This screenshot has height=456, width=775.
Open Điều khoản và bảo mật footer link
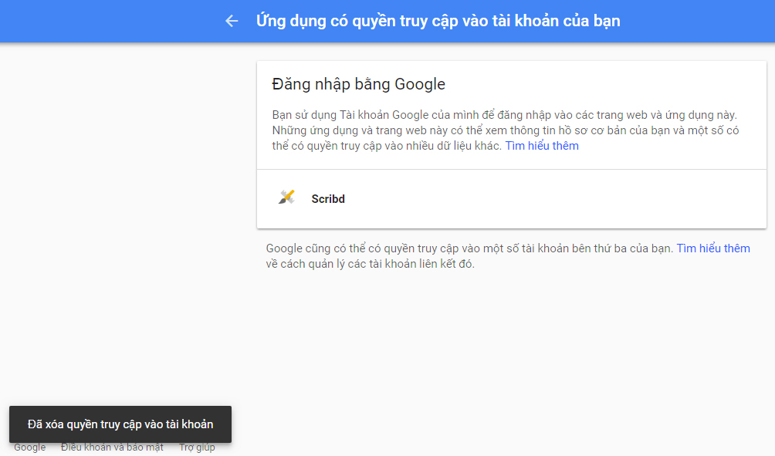point(112,447)
